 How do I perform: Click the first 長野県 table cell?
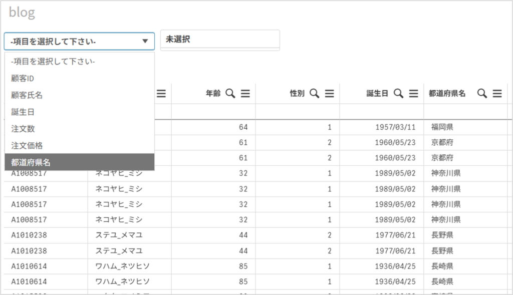[x=442, y=235]
